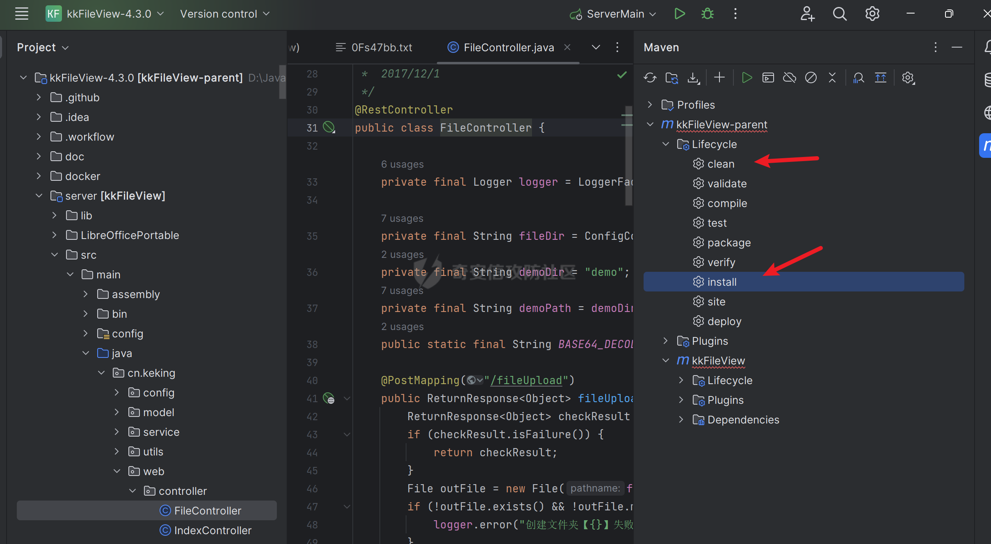Open the main hamburger menu

pos(22,14)
